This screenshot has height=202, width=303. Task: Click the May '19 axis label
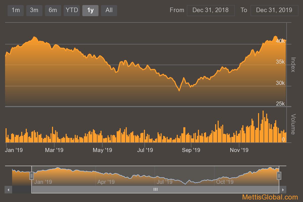(x=102, y=150)
